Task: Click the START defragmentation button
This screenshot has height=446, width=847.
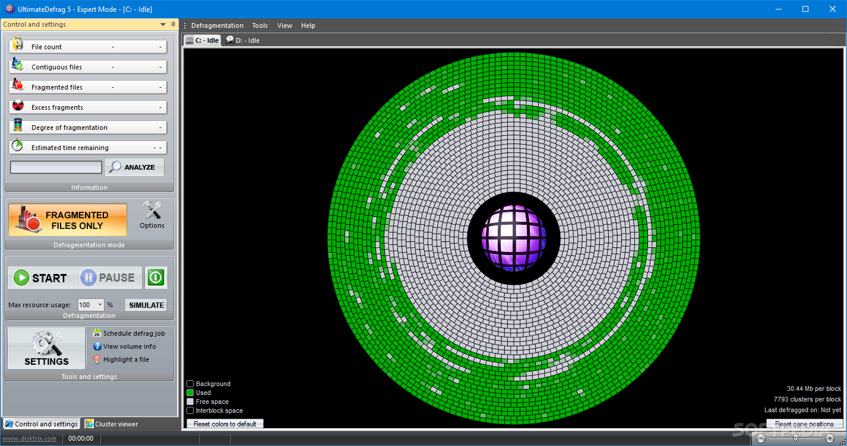Action: coord(41,278)
